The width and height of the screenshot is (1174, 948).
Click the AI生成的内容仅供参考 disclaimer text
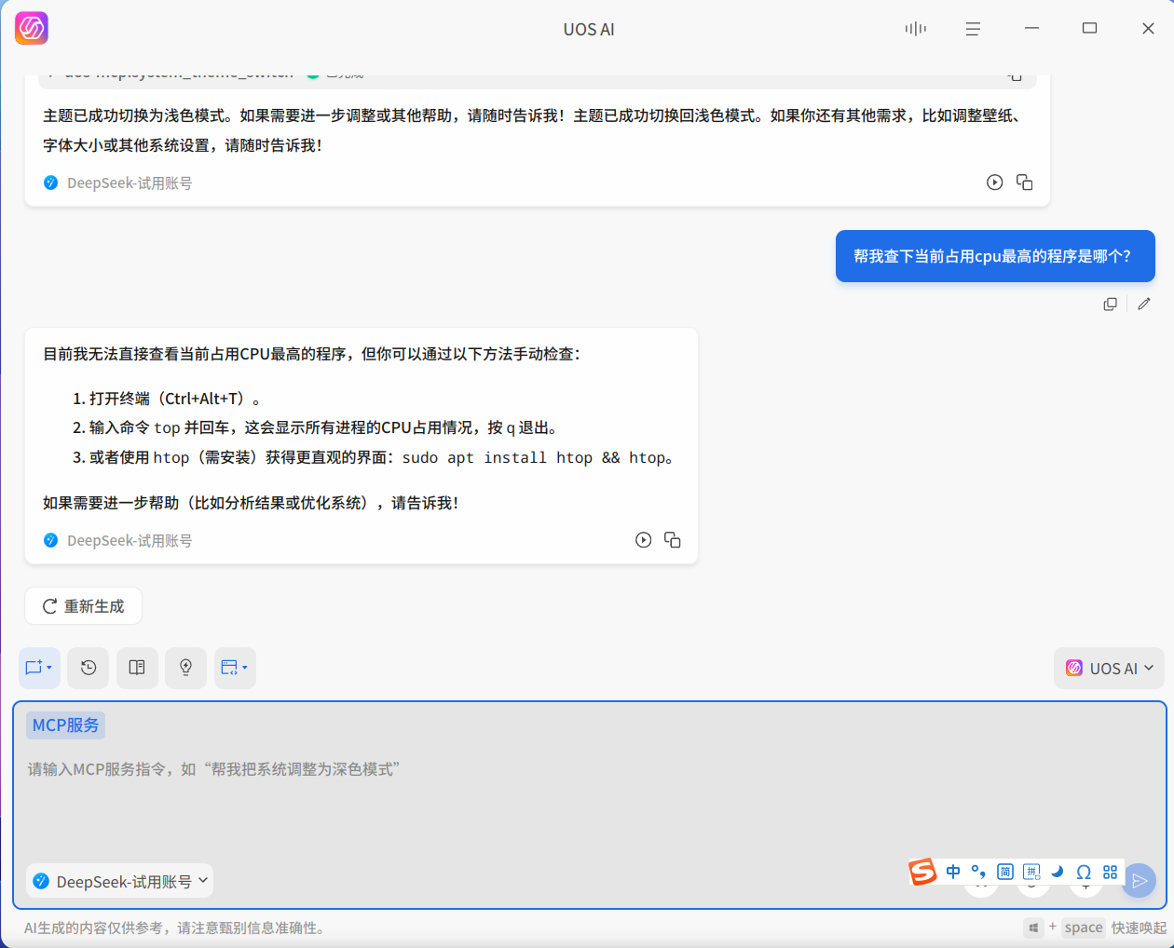pyautogui.click(x=174, y=928)
